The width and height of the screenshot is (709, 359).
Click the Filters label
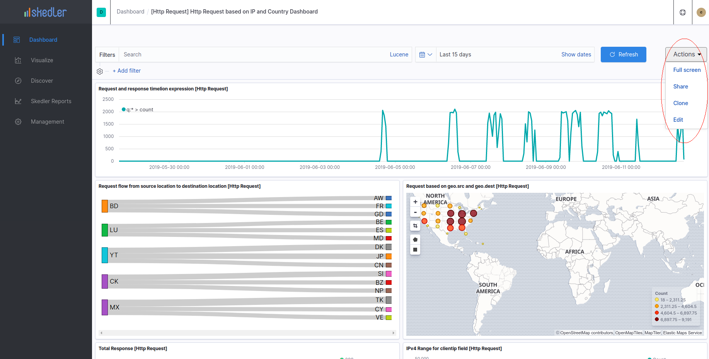[x=107, y=55]
